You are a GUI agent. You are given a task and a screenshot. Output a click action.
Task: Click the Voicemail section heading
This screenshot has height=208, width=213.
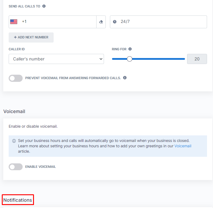(14, 111)
